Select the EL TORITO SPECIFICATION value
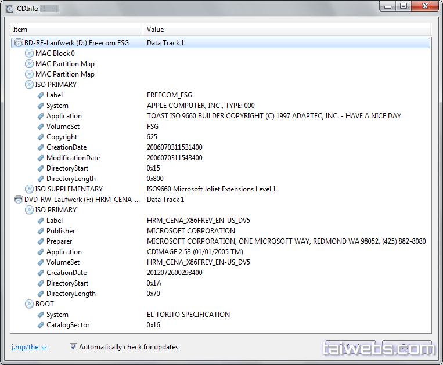443x365 pixels. (x=188, y=315)
